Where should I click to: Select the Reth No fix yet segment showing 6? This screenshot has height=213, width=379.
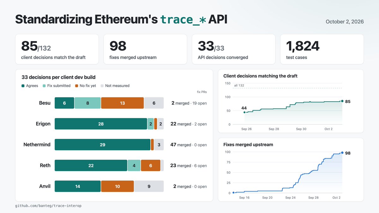point(151,165)
